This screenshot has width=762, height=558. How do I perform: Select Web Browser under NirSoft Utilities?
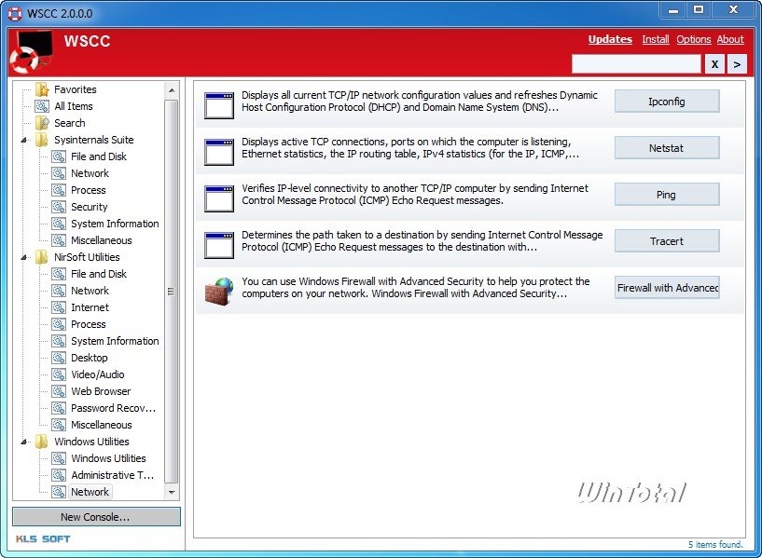click(x=101, y=391)
